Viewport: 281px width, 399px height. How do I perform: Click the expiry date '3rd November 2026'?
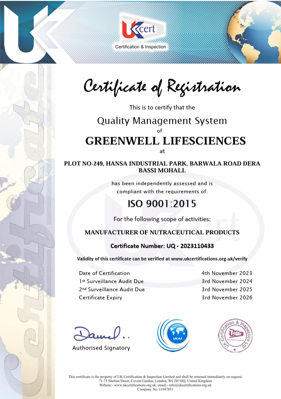point(227,298)
